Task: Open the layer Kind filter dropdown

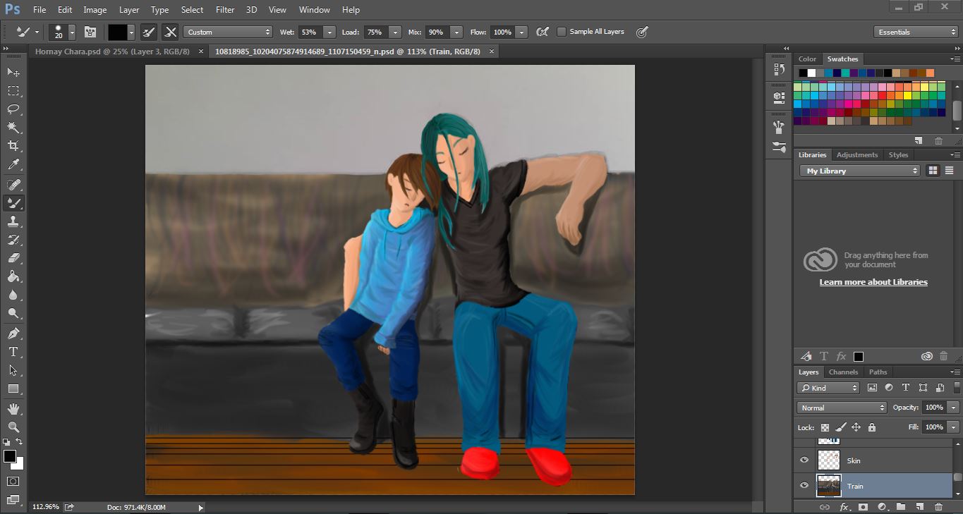Action: 828,388
